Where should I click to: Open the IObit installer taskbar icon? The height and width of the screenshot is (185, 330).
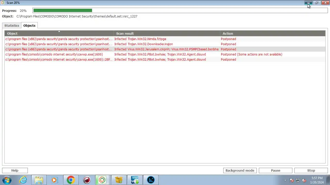[135, 180]
